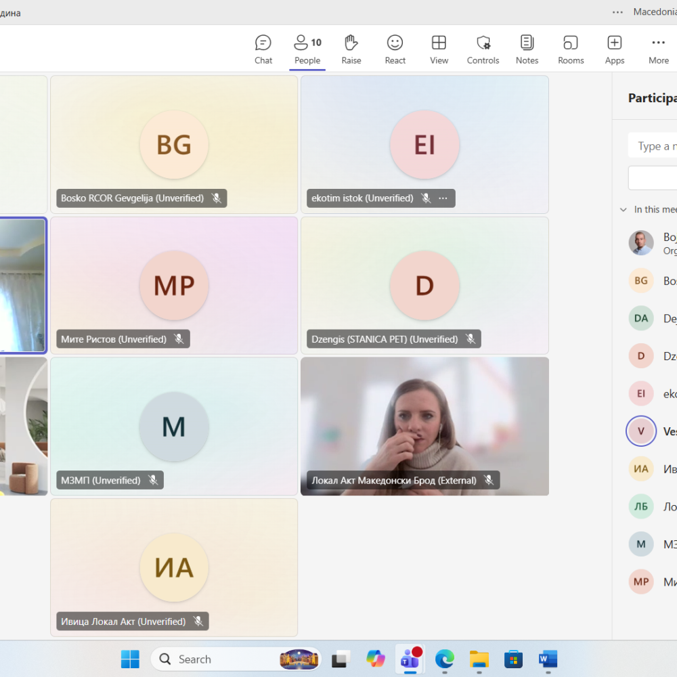
Task: Toggle the People participants panel
Action: click(x=307, y=49)
